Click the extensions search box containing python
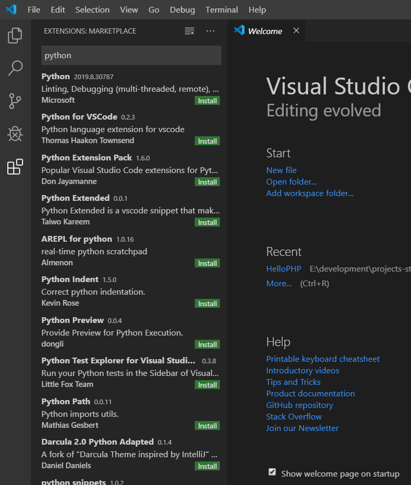Viewport: 411px width, 485px height. point(131,56)
